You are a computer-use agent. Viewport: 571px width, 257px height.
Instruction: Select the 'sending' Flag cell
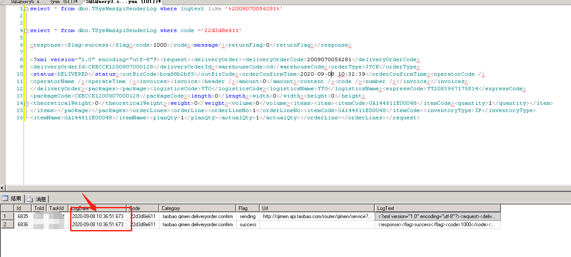[x=248, y=216]
